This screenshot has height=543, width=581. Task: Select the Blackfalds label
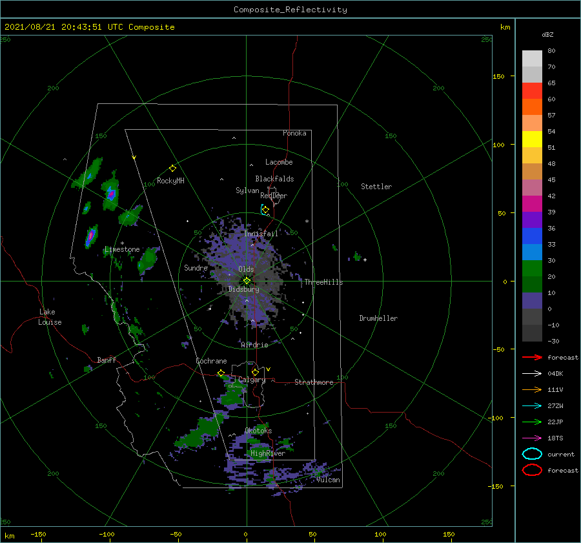point(274,179)
